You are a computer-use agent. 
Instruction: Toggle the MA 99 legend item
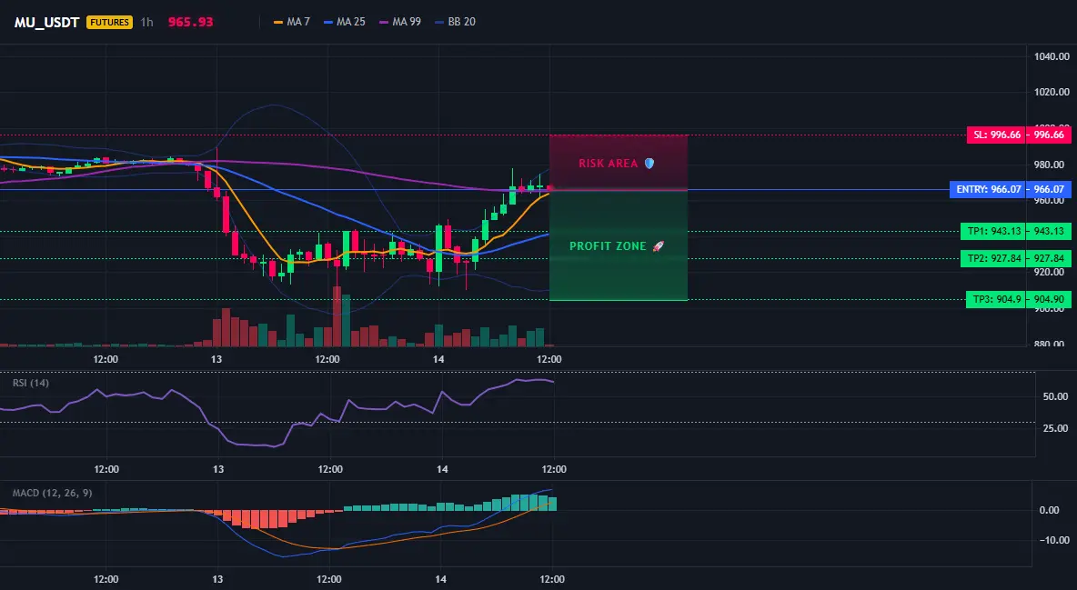[400, 22]
